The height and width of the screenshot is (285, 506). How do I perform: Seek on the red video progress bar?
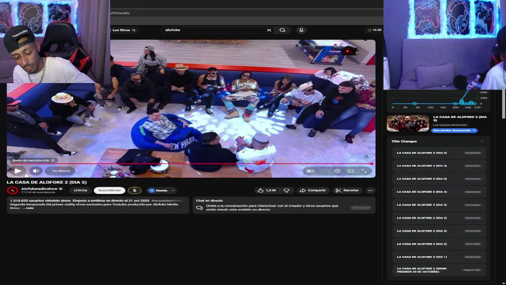pos(191,163)
